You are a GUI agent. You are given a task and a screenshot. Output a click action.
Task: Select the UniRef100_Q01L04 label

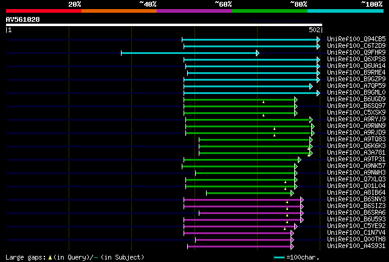tap(356, 186)
